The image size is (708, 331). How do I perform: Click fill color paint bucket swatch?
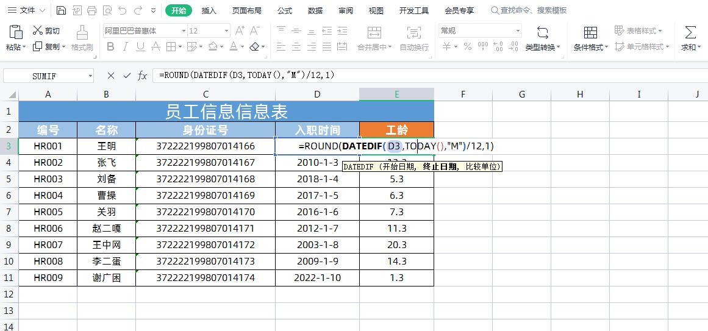[213, 46]
